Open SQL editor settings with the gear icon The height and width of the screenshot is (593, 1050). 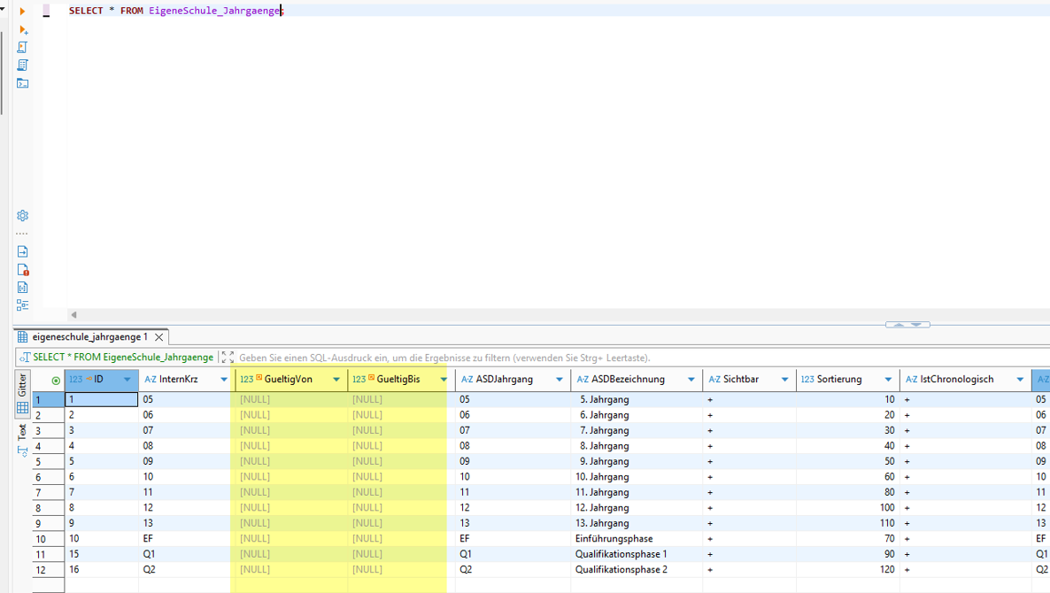pos(23,216)
